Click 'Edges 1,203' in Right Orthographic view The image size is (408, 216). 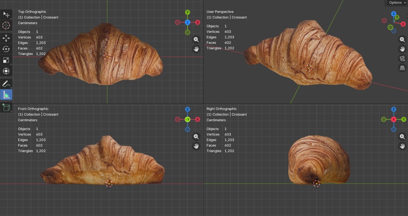pyautogui.click(x=220, y=140)
